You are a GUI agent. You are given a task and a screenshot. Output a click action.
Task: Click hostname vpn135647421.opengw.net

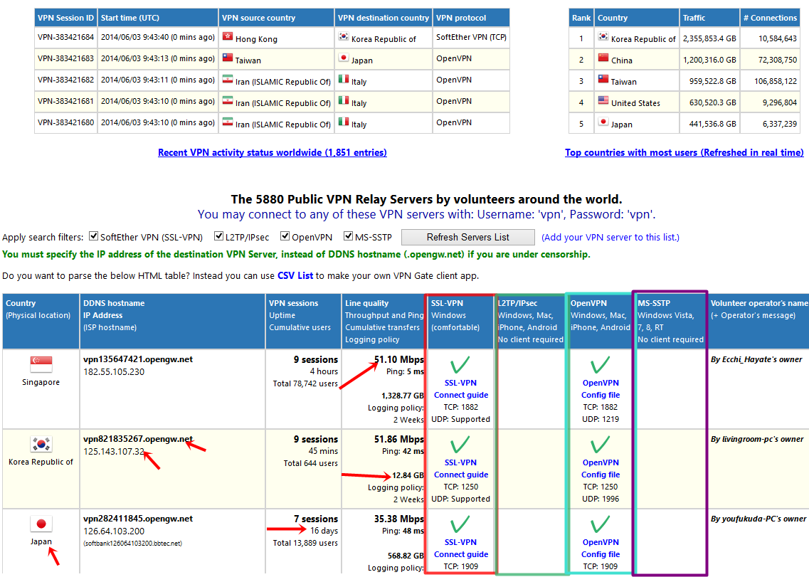click(138, 359)
